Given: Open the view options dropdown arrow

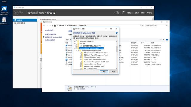Looking at the screenshot, I should pos(163,40).
